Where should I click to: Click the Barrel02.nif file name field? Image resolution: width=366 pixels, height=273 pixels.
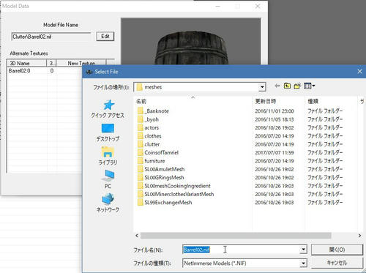[242, 250]
